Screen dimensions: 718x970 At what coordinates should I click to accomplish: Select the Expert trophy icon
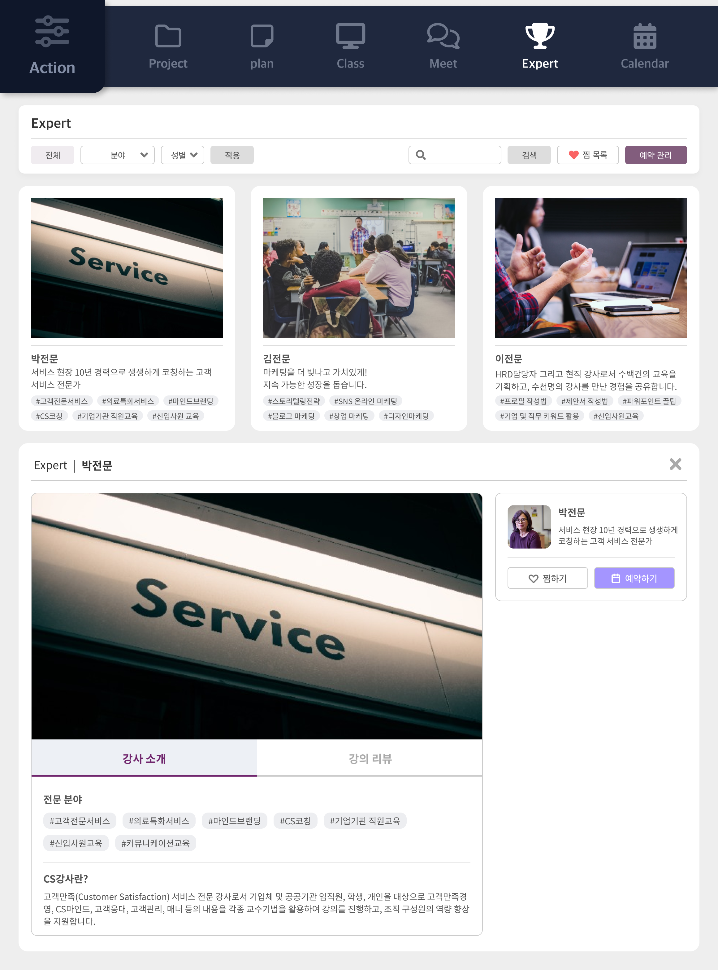pos(540,36)
